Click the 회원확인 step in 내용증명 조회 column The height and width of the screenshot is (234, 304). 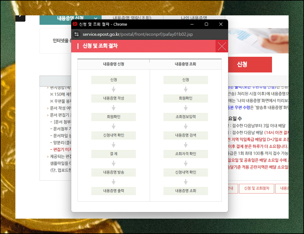tap(186, 98)
